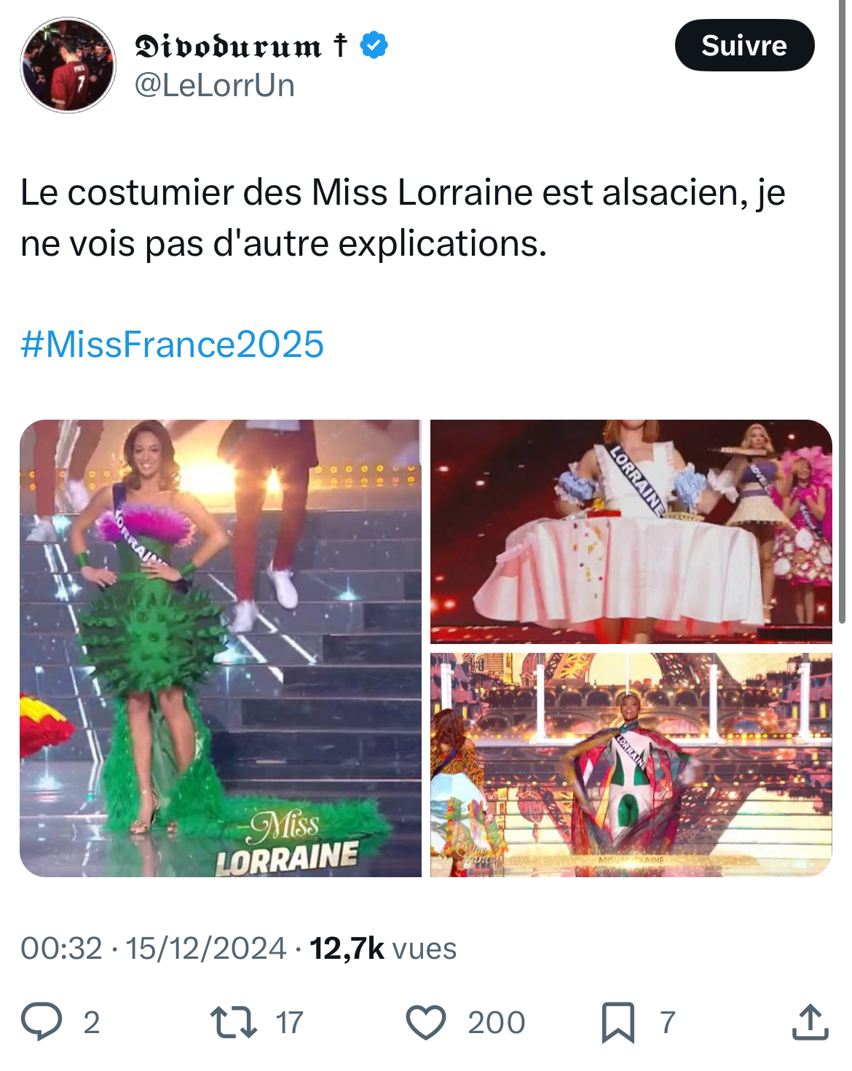This screenshot has width=852, height=1071.
Task: Click the 200 likes count
Action: click(x=496, y=1022)
